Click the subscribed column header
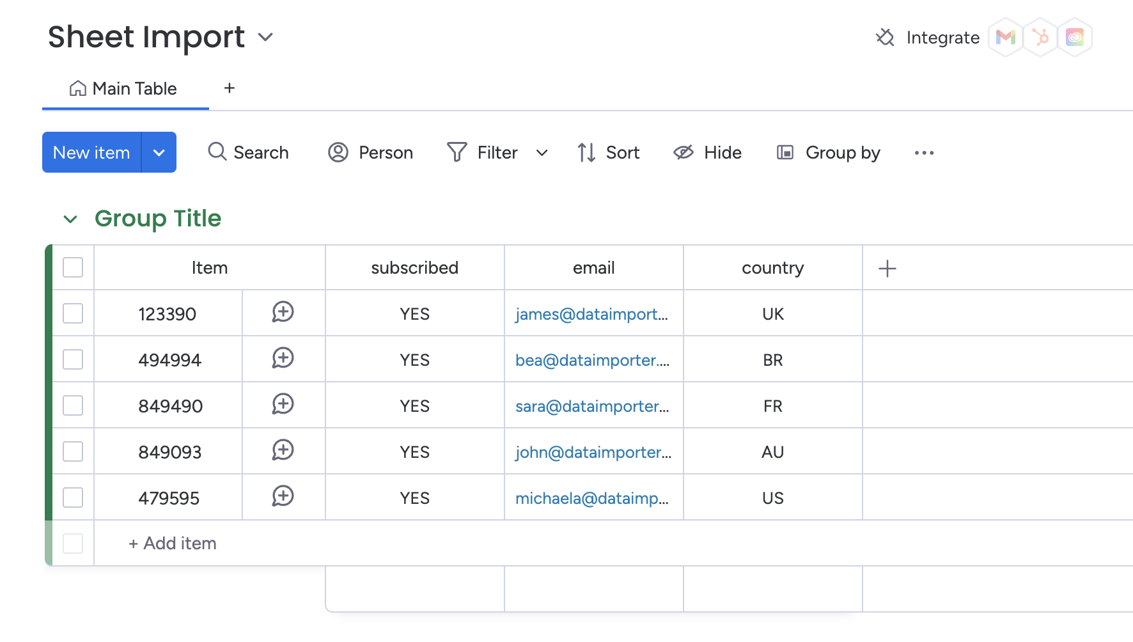Screen dimensions: 1133x642 click(x=415, y=267)
